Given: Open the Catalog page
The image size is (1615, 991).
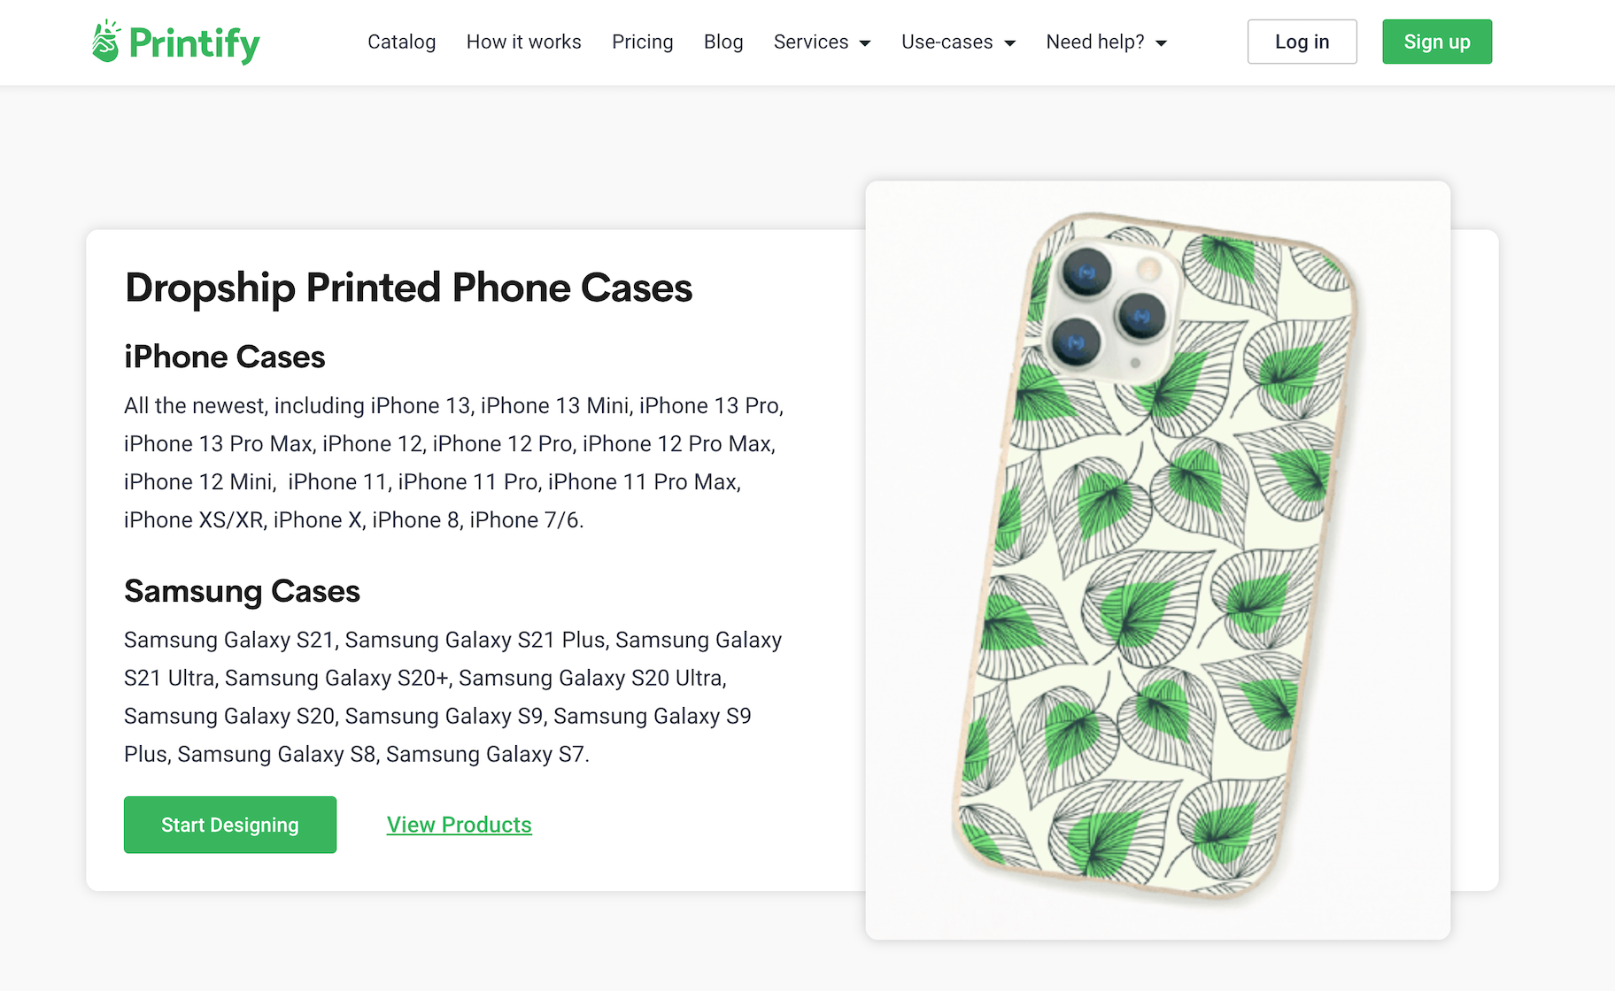Looking at the screenshot, I should tap(401, 42).
